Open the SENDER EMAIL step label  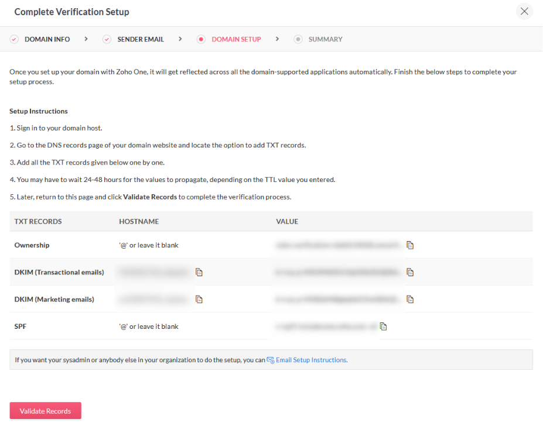141,39
